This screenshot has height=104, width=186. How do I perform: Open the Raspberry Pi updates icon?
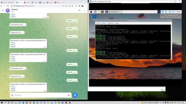pos(162,12)
